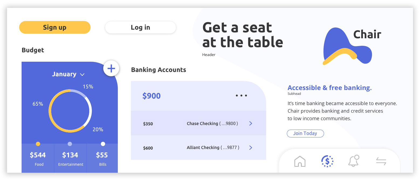420x180 pixels.
Task: Click the white Bills legend dot
Action: (103, 144)
